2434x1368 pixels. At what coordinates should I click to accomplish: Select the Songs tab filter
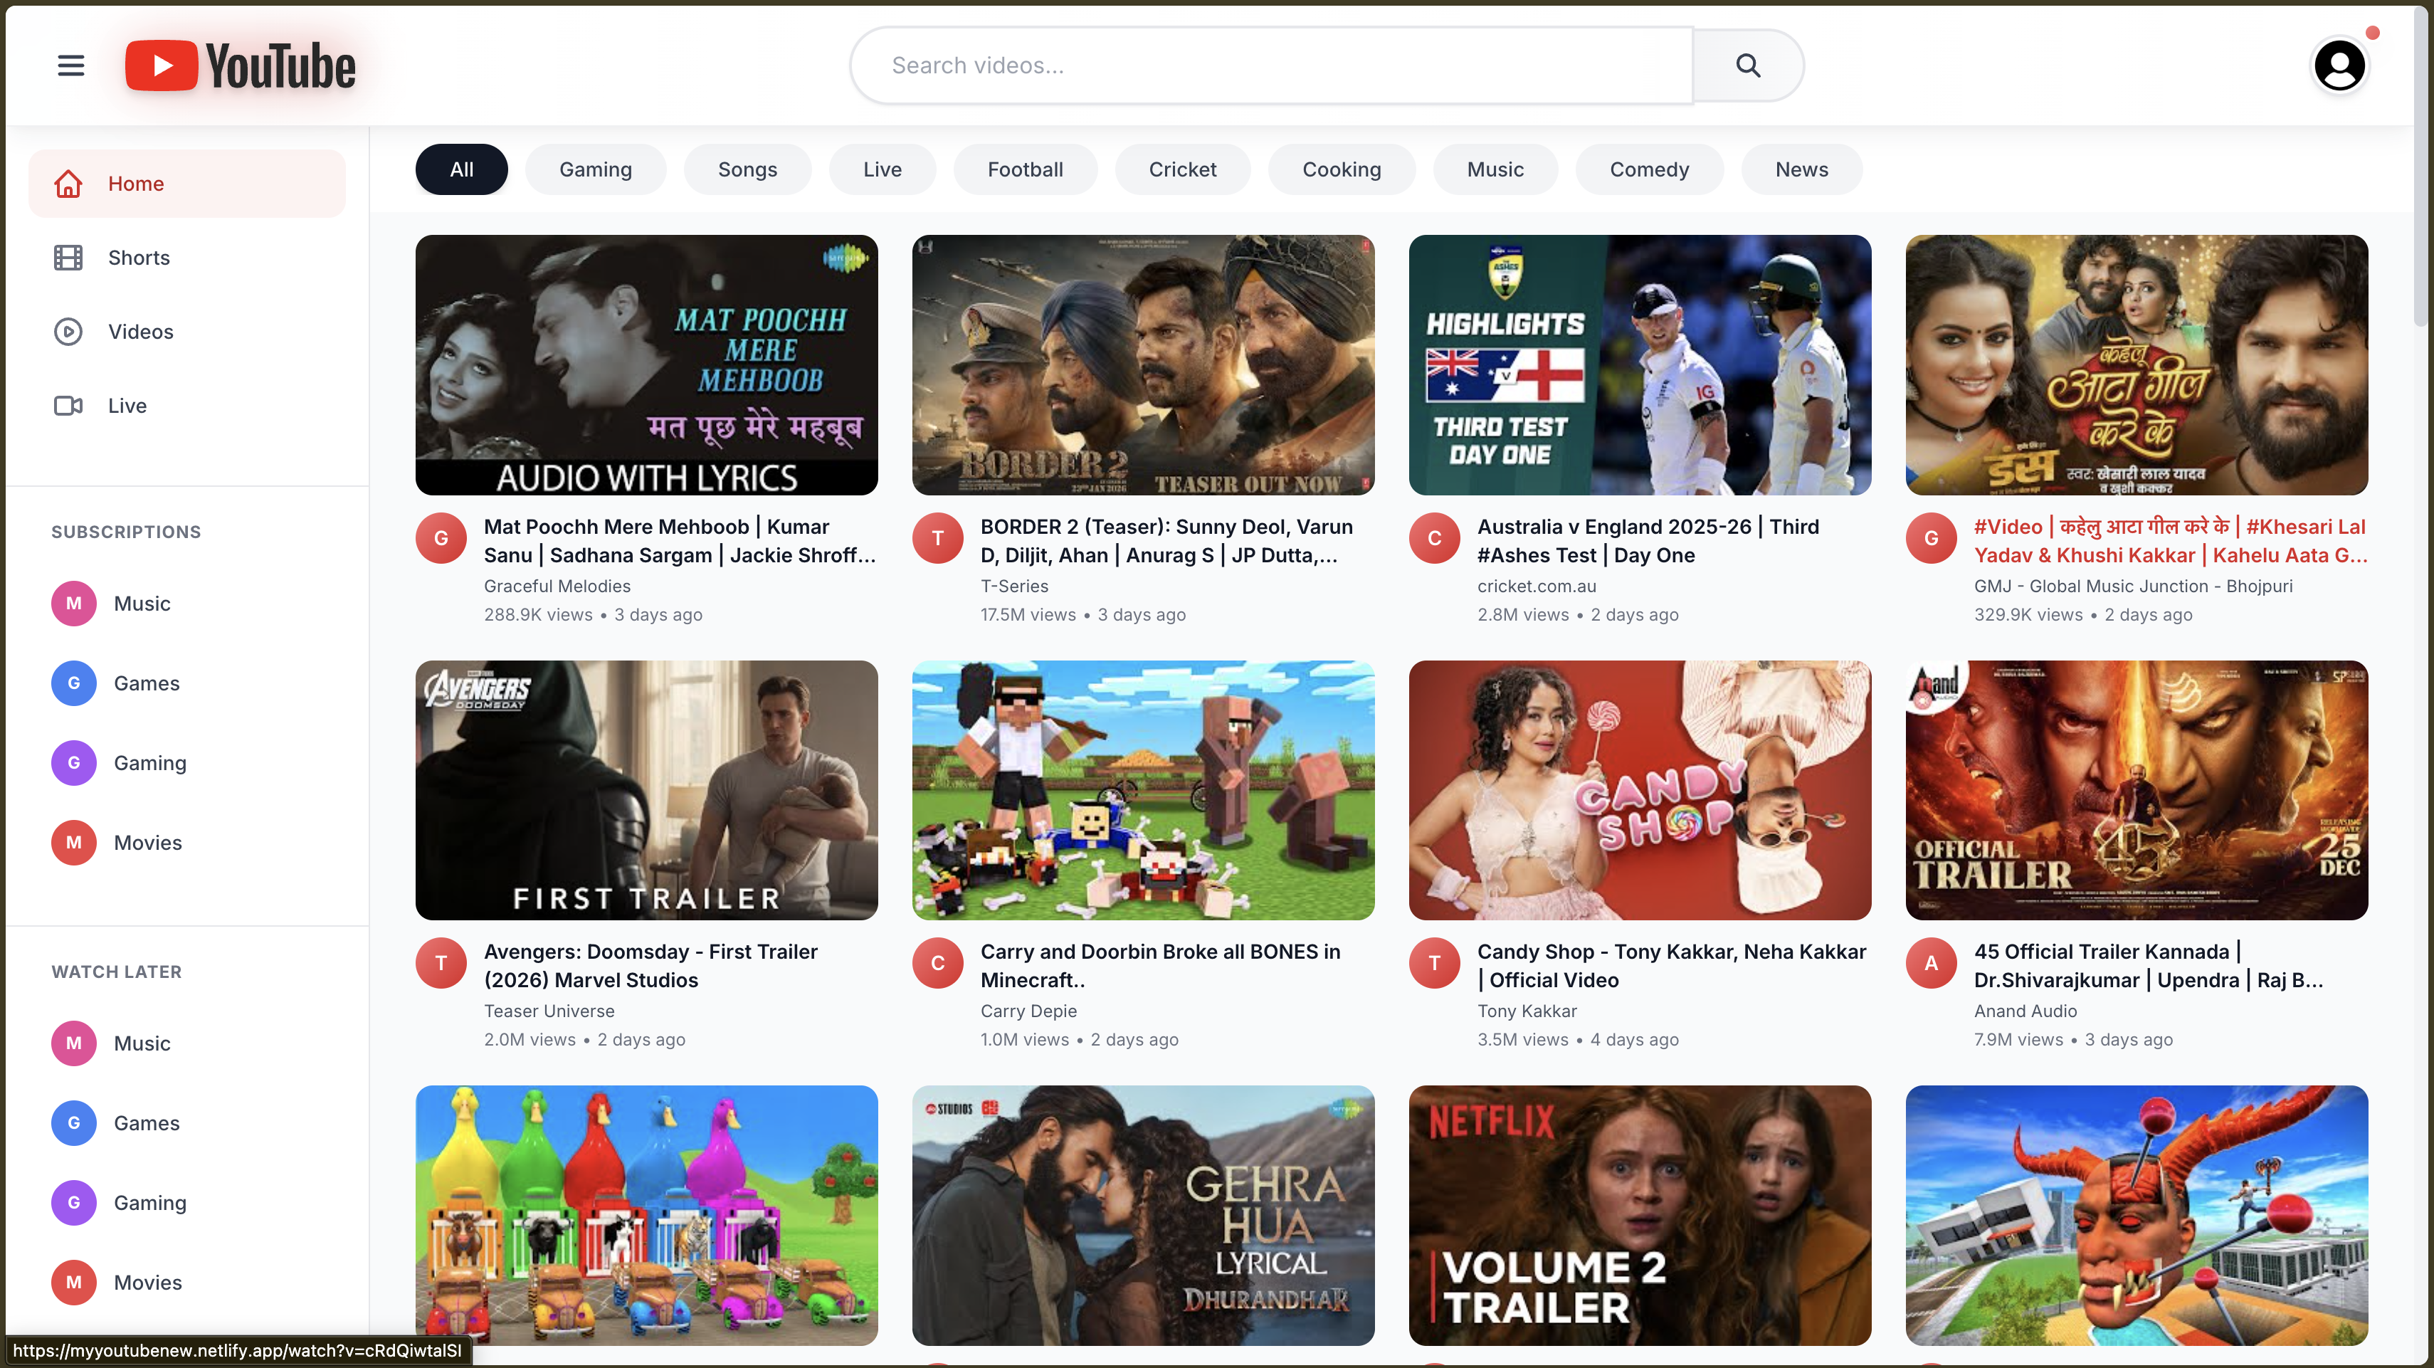(x=747, y=169)
